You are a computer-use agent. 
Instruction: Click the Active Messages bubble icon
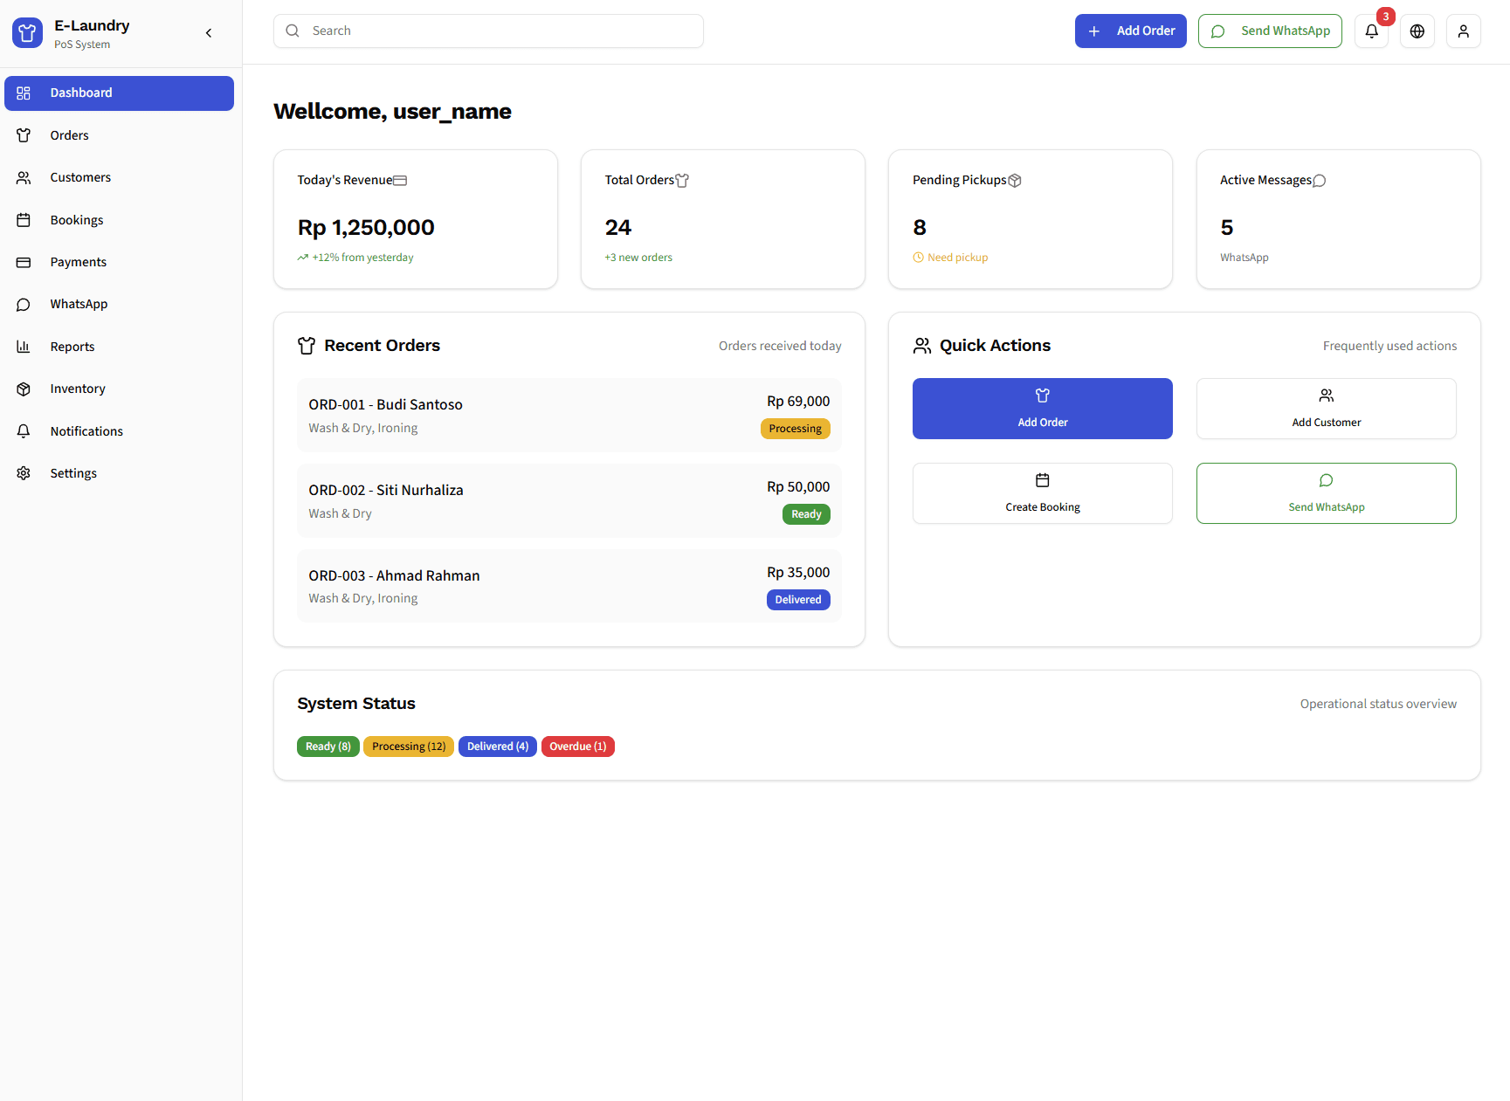pos(1320,181)
